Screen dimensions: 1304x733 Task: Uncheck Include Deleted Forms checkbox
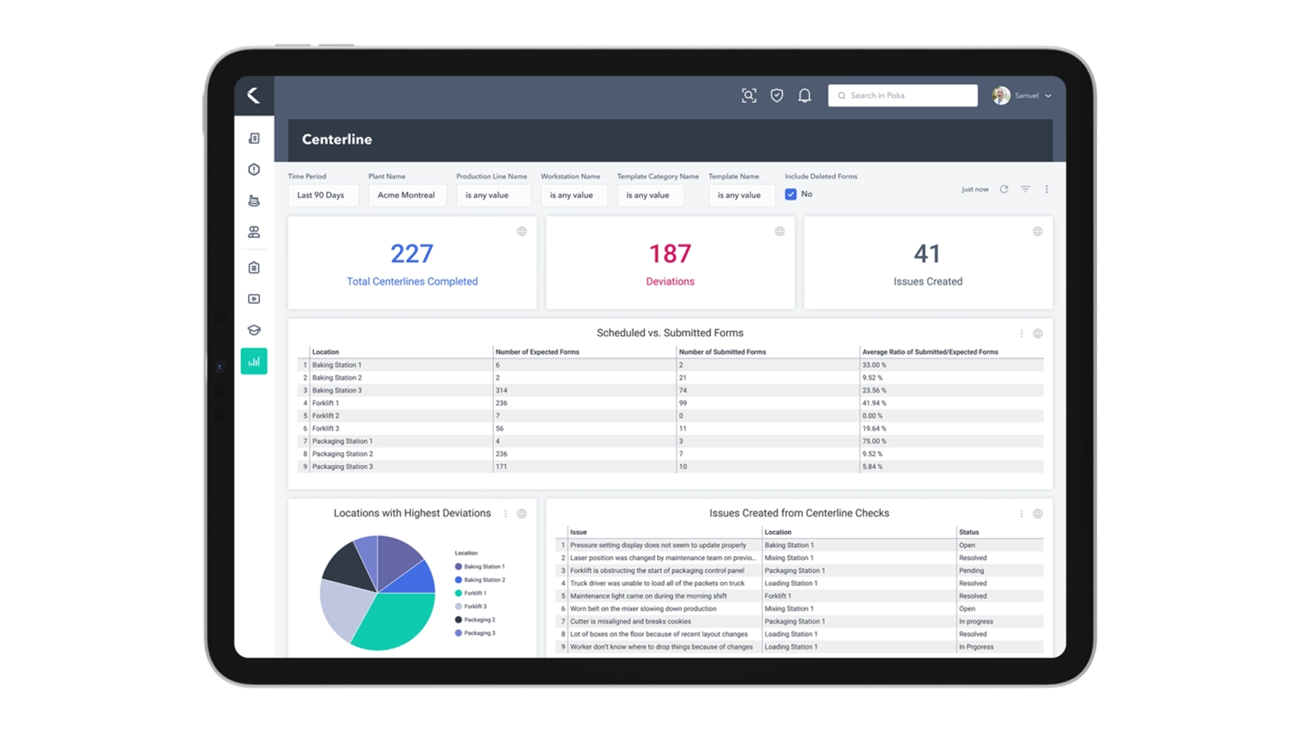[x=791, y=194]
